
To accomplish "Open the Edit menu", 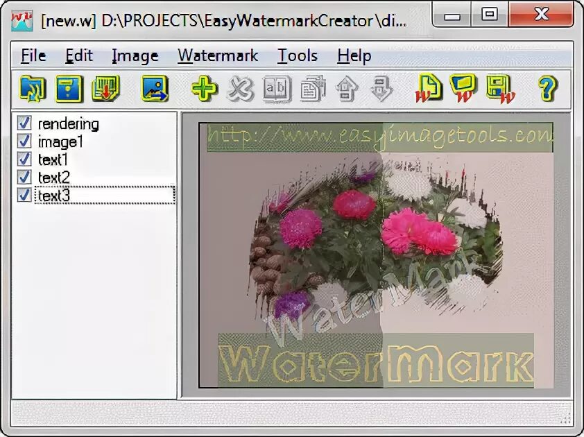I will point(79,56).
